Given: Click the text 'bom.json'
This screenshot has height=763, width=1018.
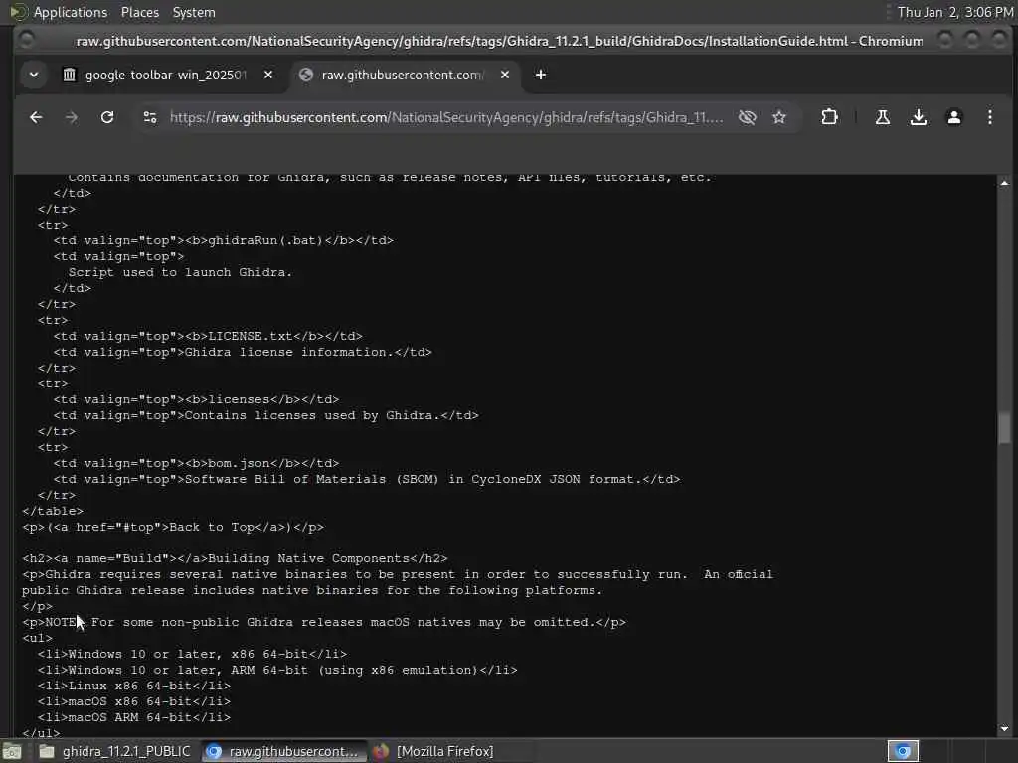Looking at the screenshot, I should [x=239, y=463].
